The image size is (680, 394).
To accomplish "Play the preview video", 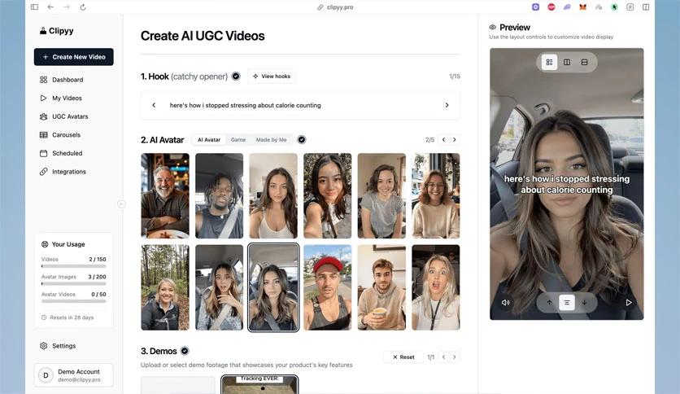I will click(x=628, y=303).
